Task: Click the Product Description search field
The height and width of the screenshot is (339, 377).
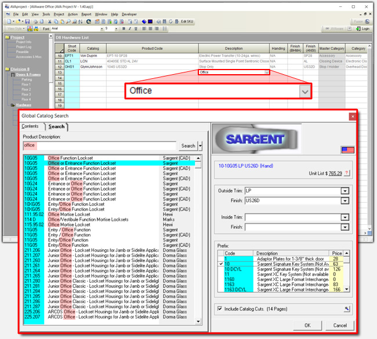Action: coord(99,145)
